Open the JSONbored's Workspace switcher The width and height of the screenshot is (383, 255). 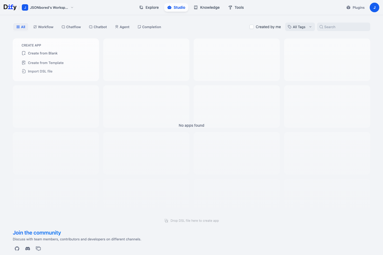pos(48,7)
